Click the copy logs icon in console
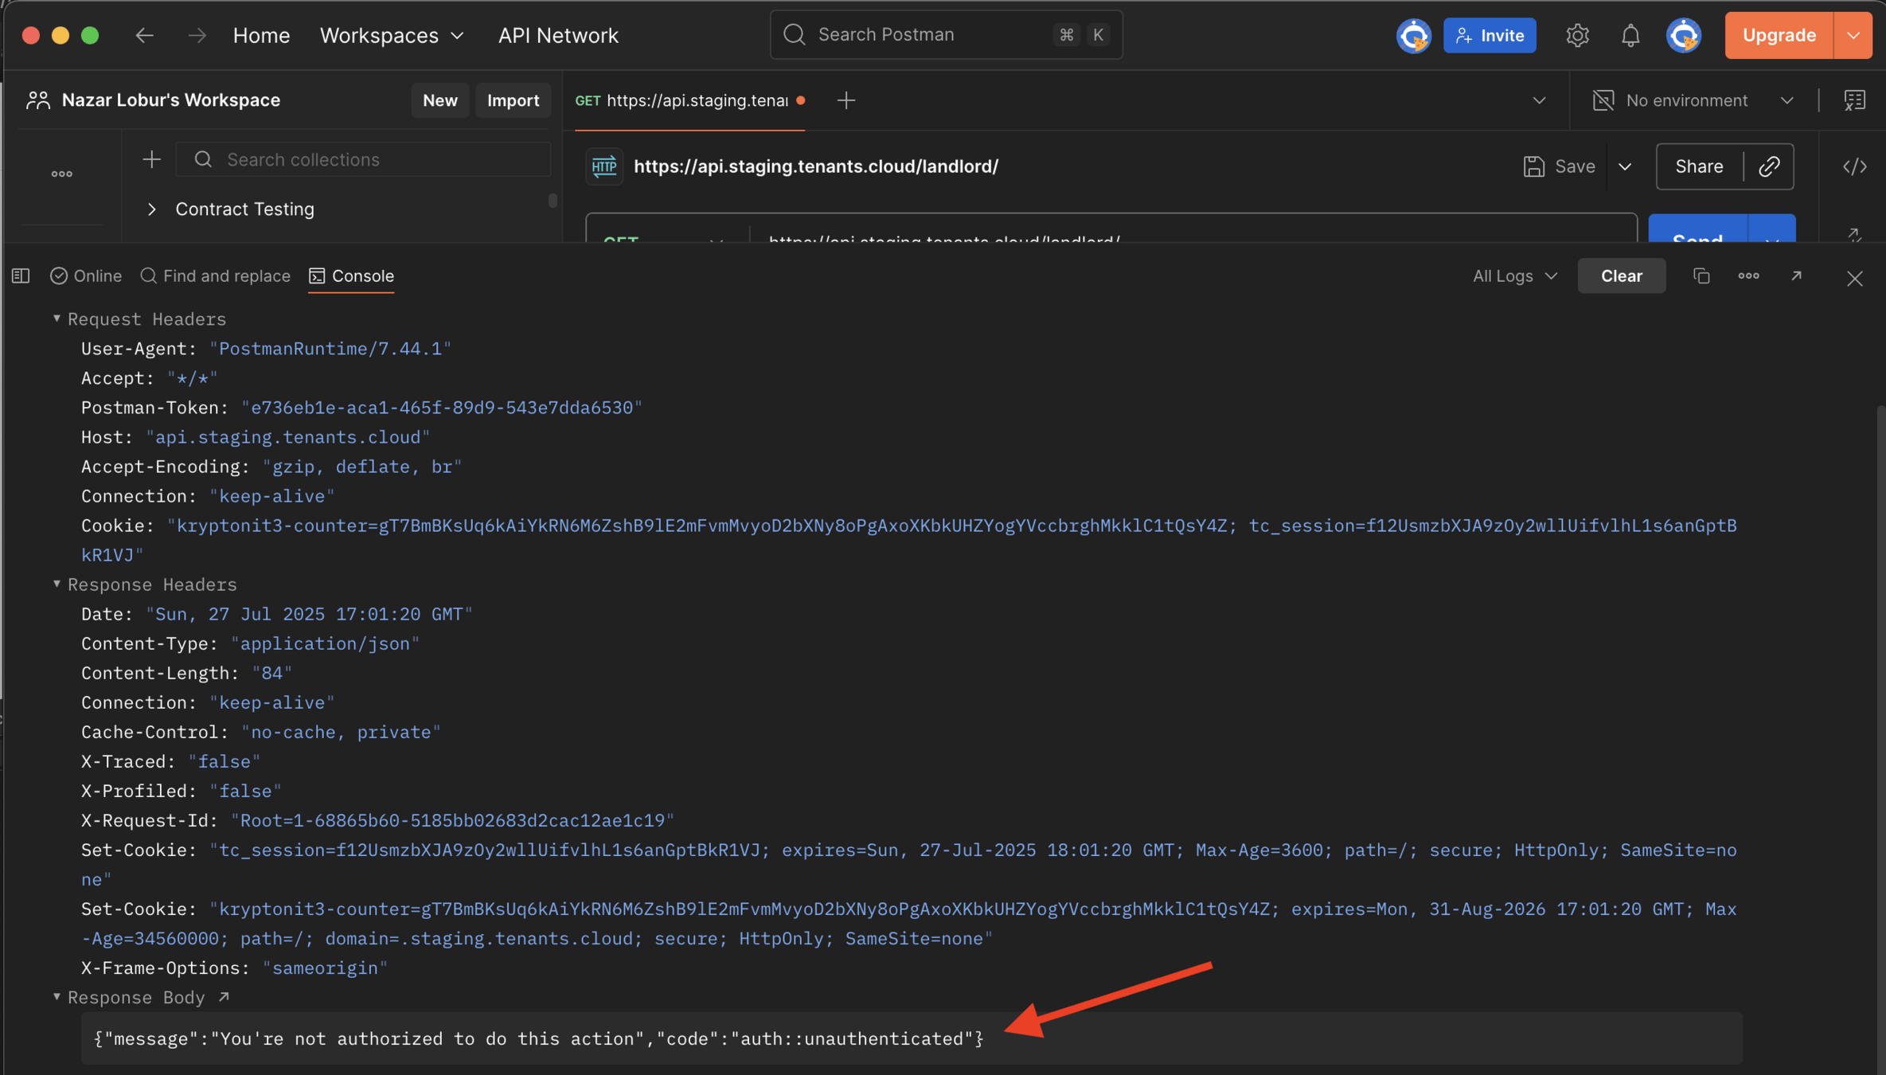This screenshot has width=1886, height=1075. click(x=1701, y=276)
